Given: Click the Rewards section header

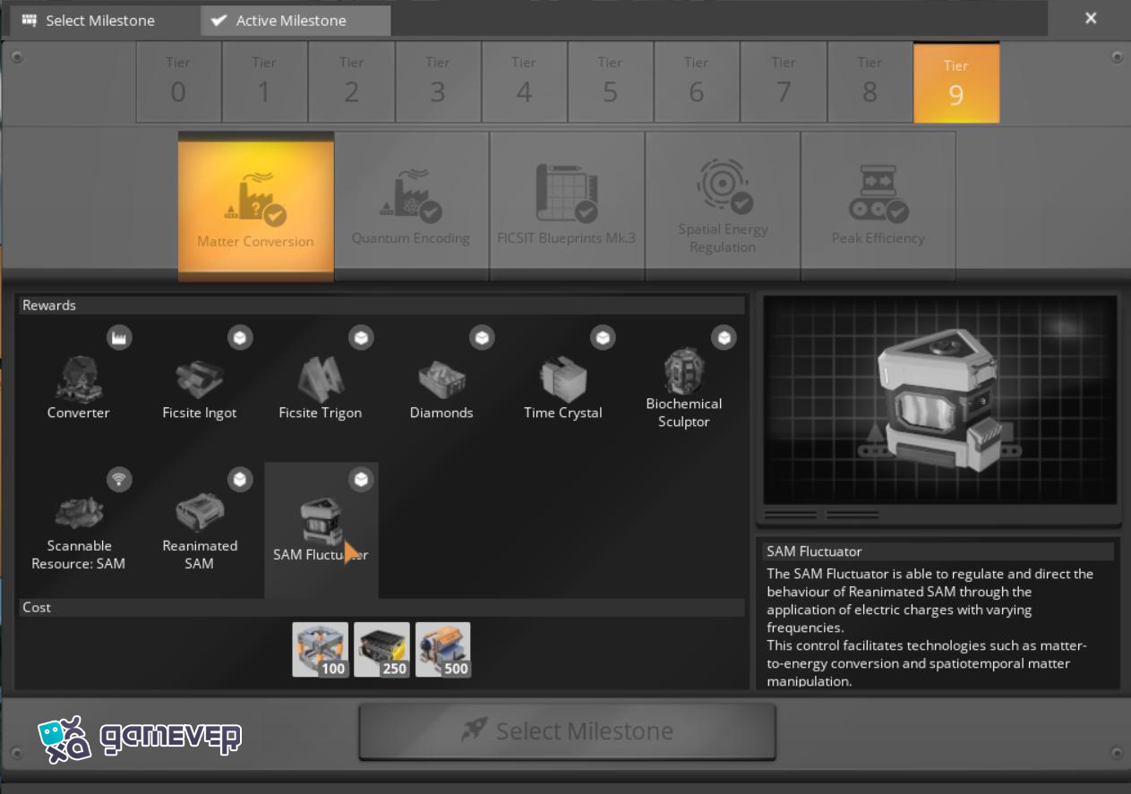Looking at the screenshot, I should [381, 305].
